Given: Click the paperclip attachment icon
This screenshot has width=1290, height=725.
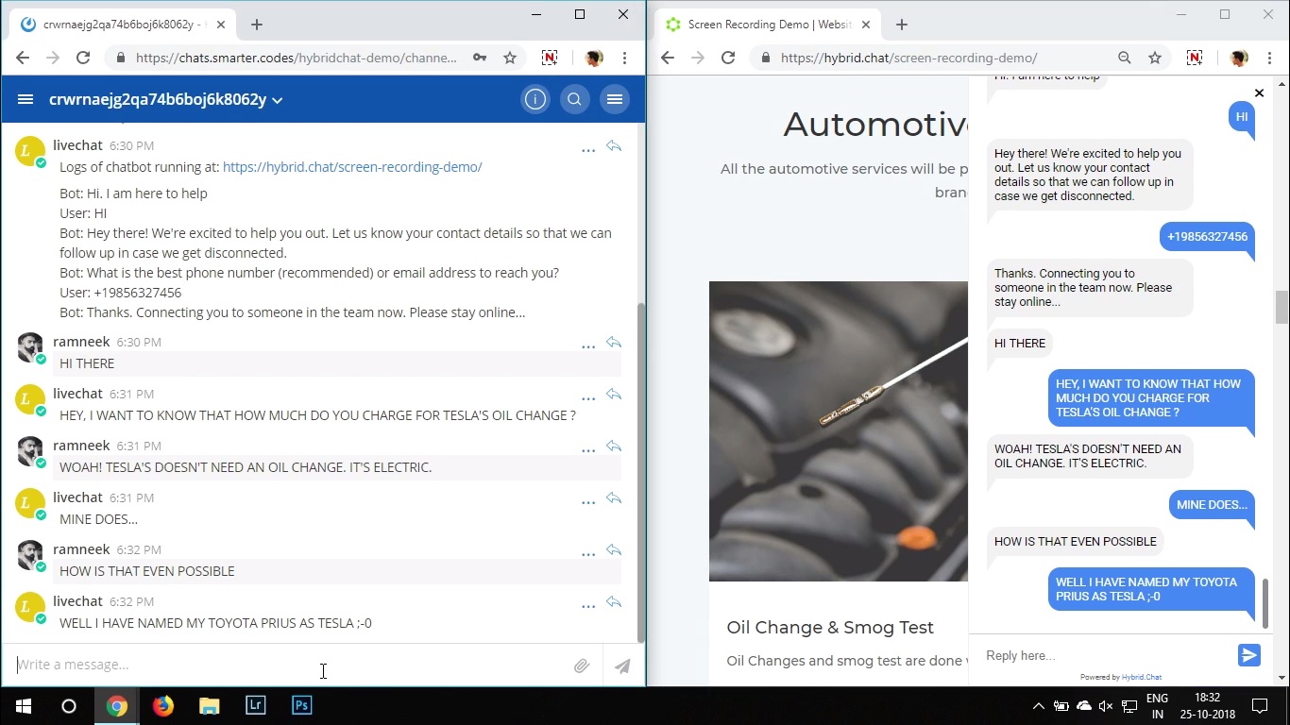Looking at the screenshot, I should click(582, 666).
